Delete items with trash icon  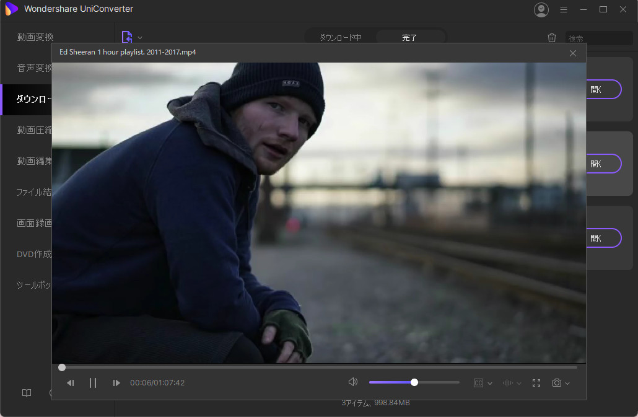(x=552, y=38)
